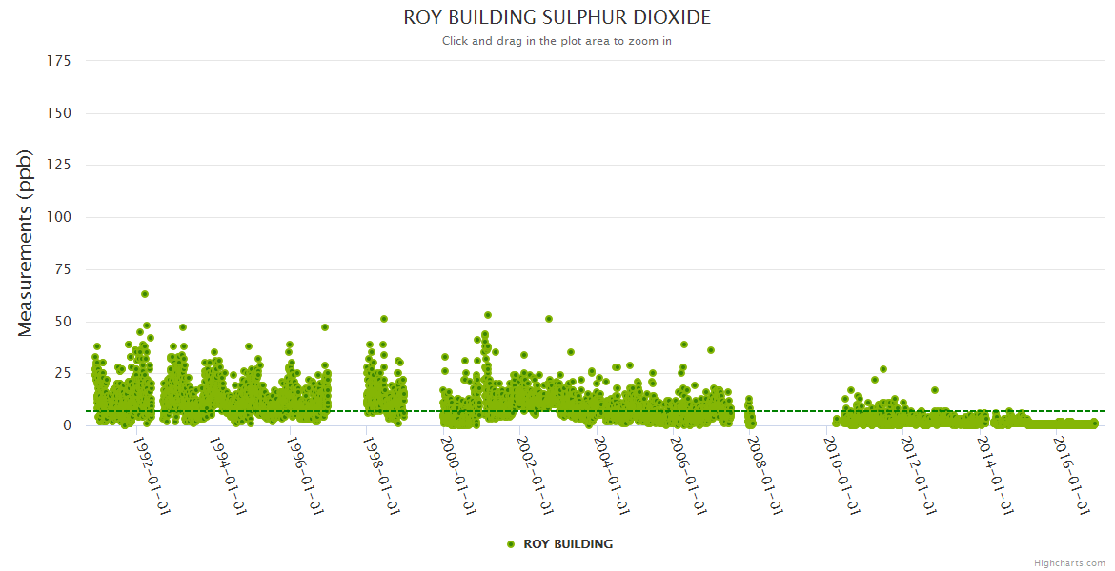Click the 100 y-axis tick label
The width and height of the screenshot is (1115, 571).
pos(59,217)
